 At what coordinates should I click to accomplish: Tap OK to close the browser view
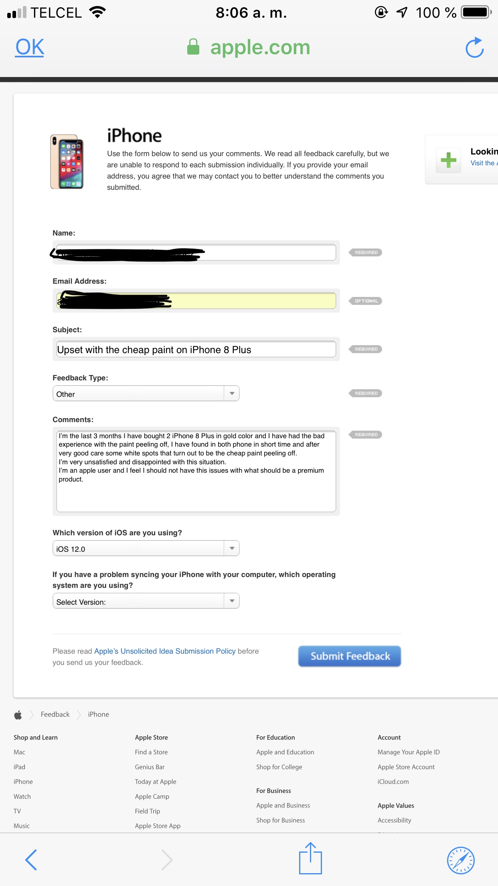click(30, 47)
